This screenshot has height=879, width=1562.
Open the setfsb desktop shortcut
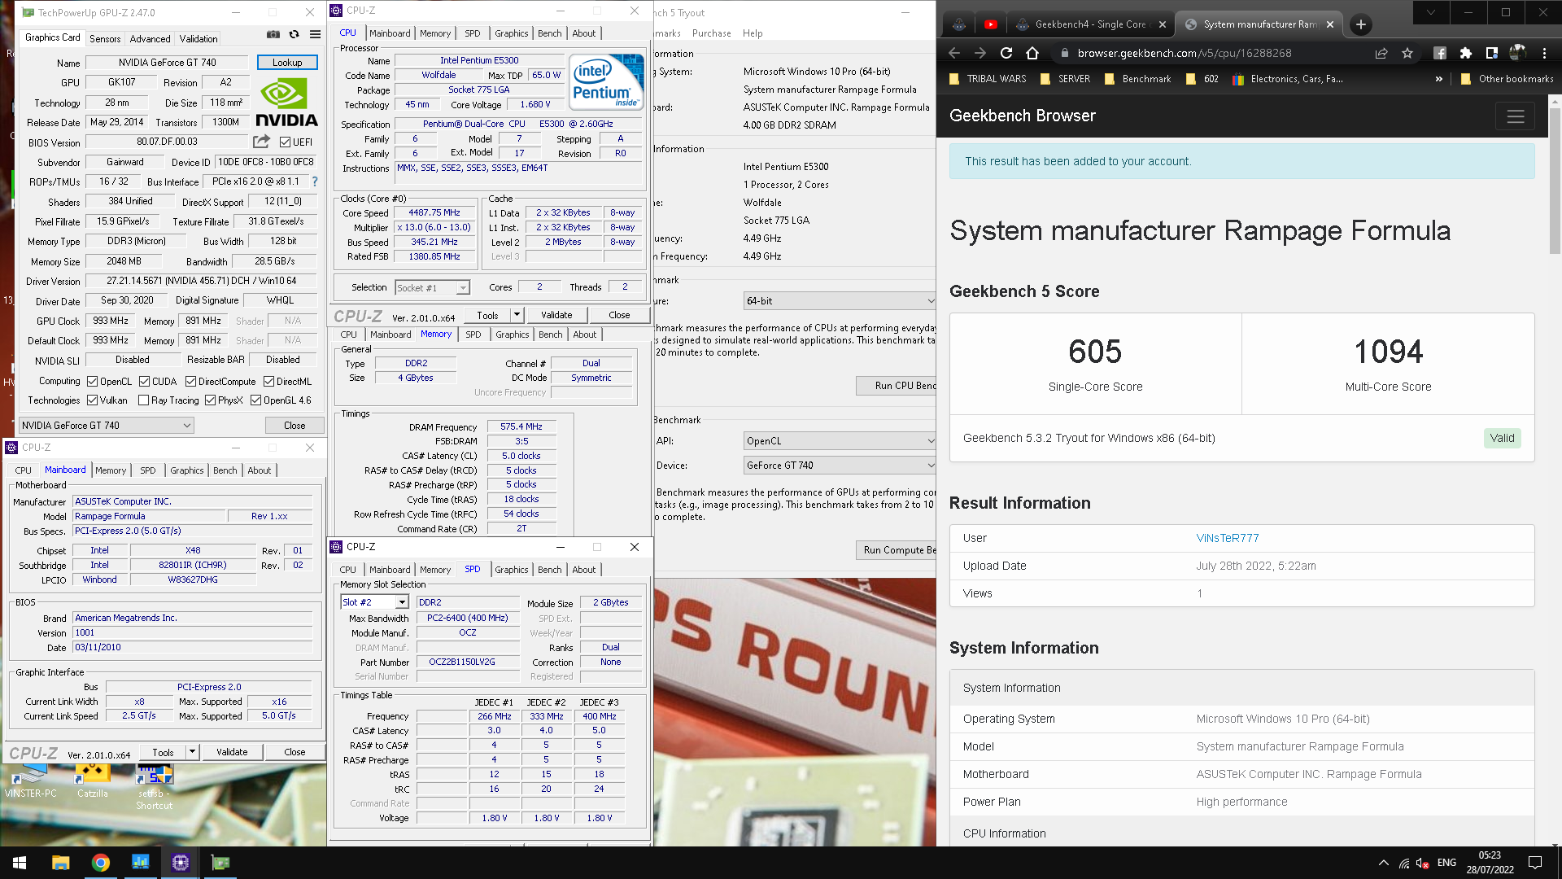[x=154, y=786]
